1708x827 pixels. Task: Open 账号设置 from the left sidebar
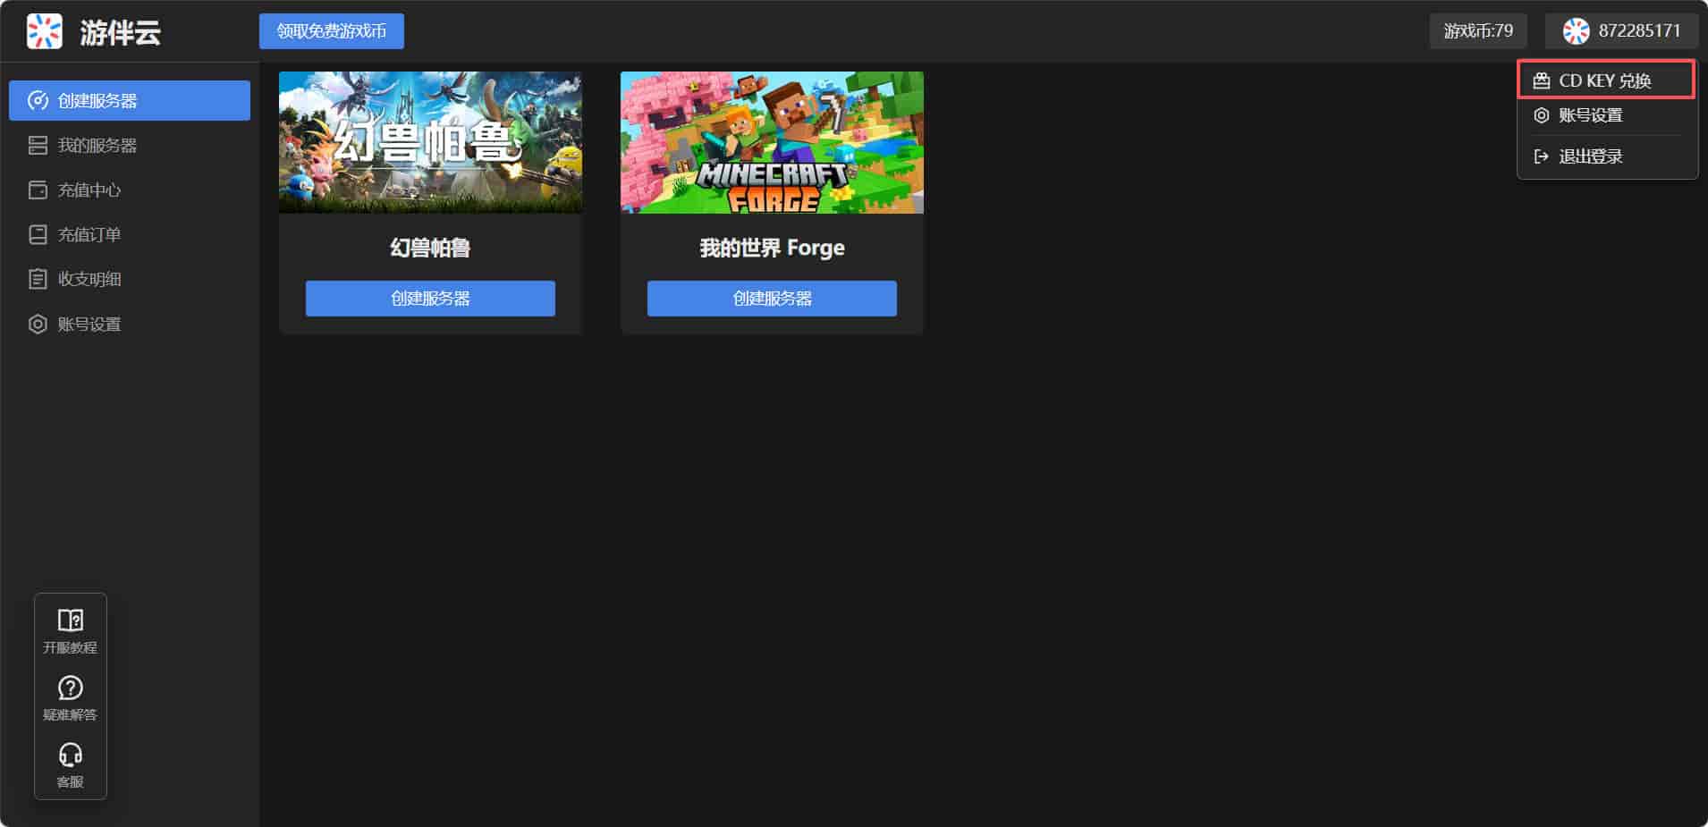(89, 324)
